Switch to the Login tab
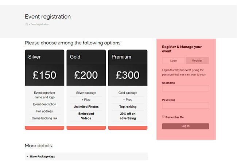 (x=173, y=60)
